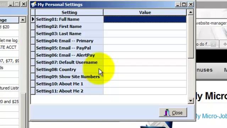Click scroll up arrow in the left background window
Image resolution: width=227 pixels, height=128 pixels.
coord(23,20)
